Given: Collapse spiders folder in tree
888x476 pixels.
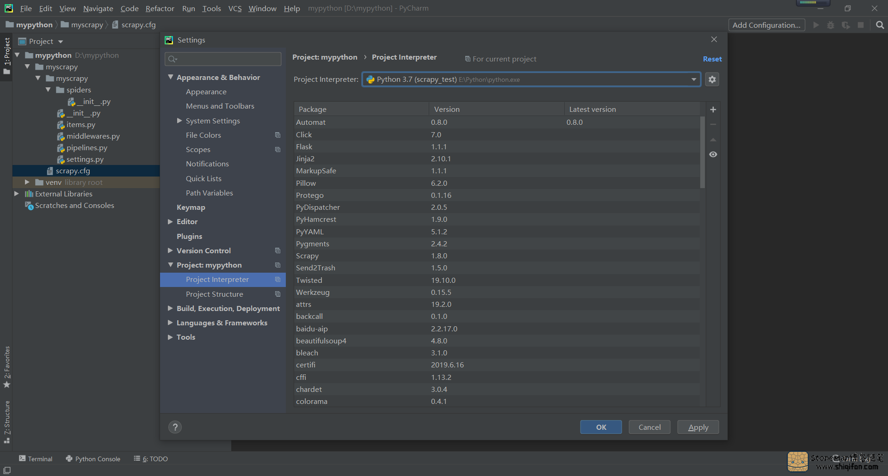Looking at the screenshot, I should tap(48, 90).
